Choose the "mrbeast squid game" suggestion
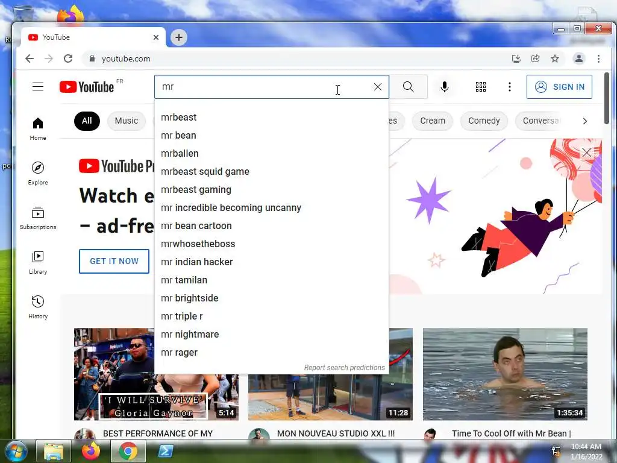 pos(272,172)
